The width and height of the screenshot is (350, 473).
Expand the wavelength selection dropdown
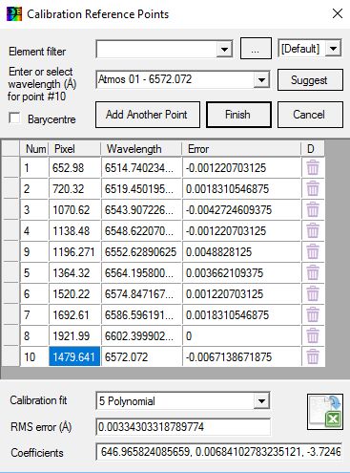pyautogui.click(x=261, y=79)
